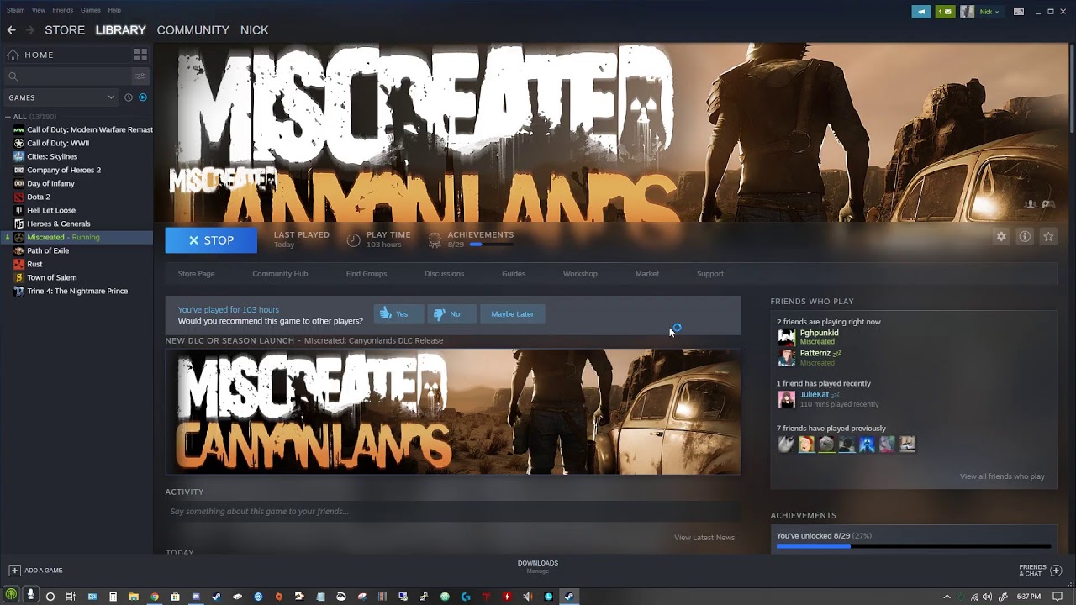Open the Community Hub link
1076x605 pixels.
tap(280, 274)
